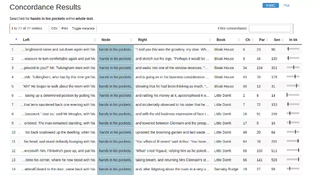Click the Left column header label
Viewport: 311px width, 175px height.
tap(26, 40)
